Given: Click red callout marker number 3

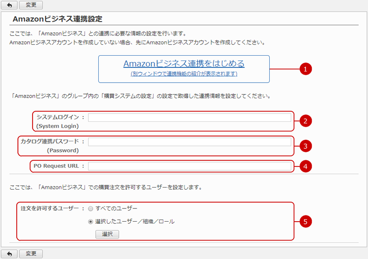Looking at the screenshot, I should coord(305,145).
